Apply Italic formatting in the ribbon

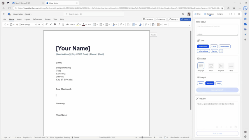[x=59, y=24]
